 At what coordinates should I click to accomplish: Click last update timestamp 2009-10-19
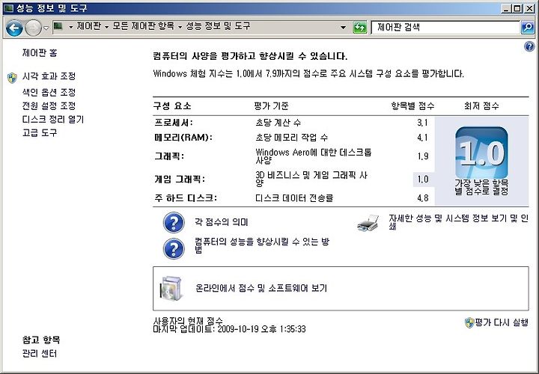tap(229, 329)
